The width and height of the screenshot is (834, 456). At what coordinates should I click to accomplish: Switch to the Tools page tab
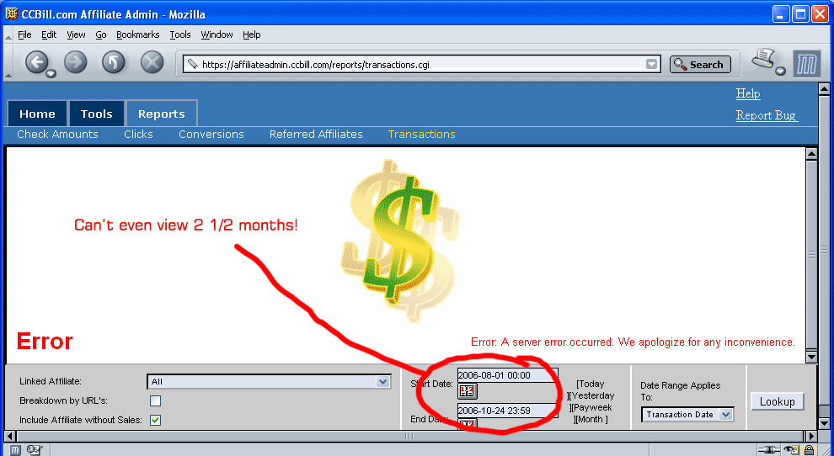[x=96, y=114]
